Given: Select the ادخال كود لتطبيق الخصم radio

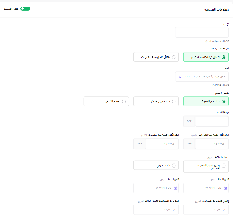Looking at the screenshot, I should [x=224, y=57].
